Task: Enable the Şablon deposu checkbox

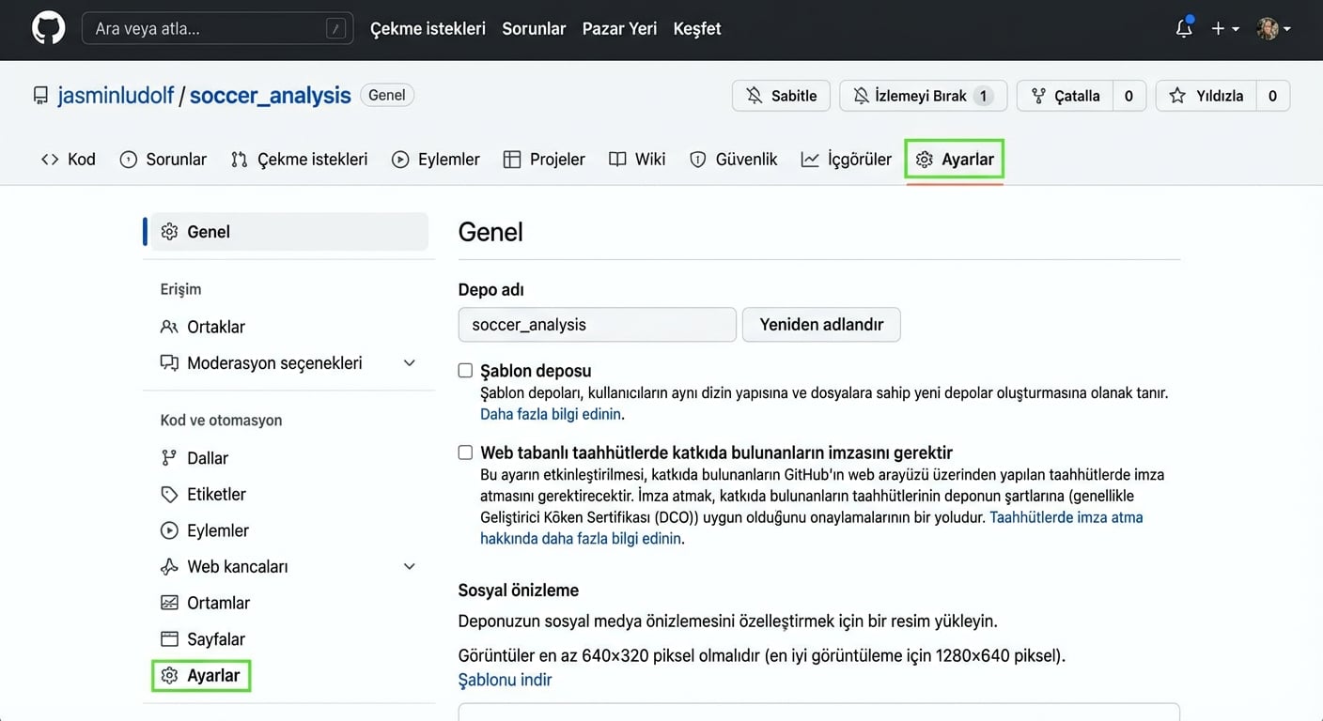Action: pos(465,371)
